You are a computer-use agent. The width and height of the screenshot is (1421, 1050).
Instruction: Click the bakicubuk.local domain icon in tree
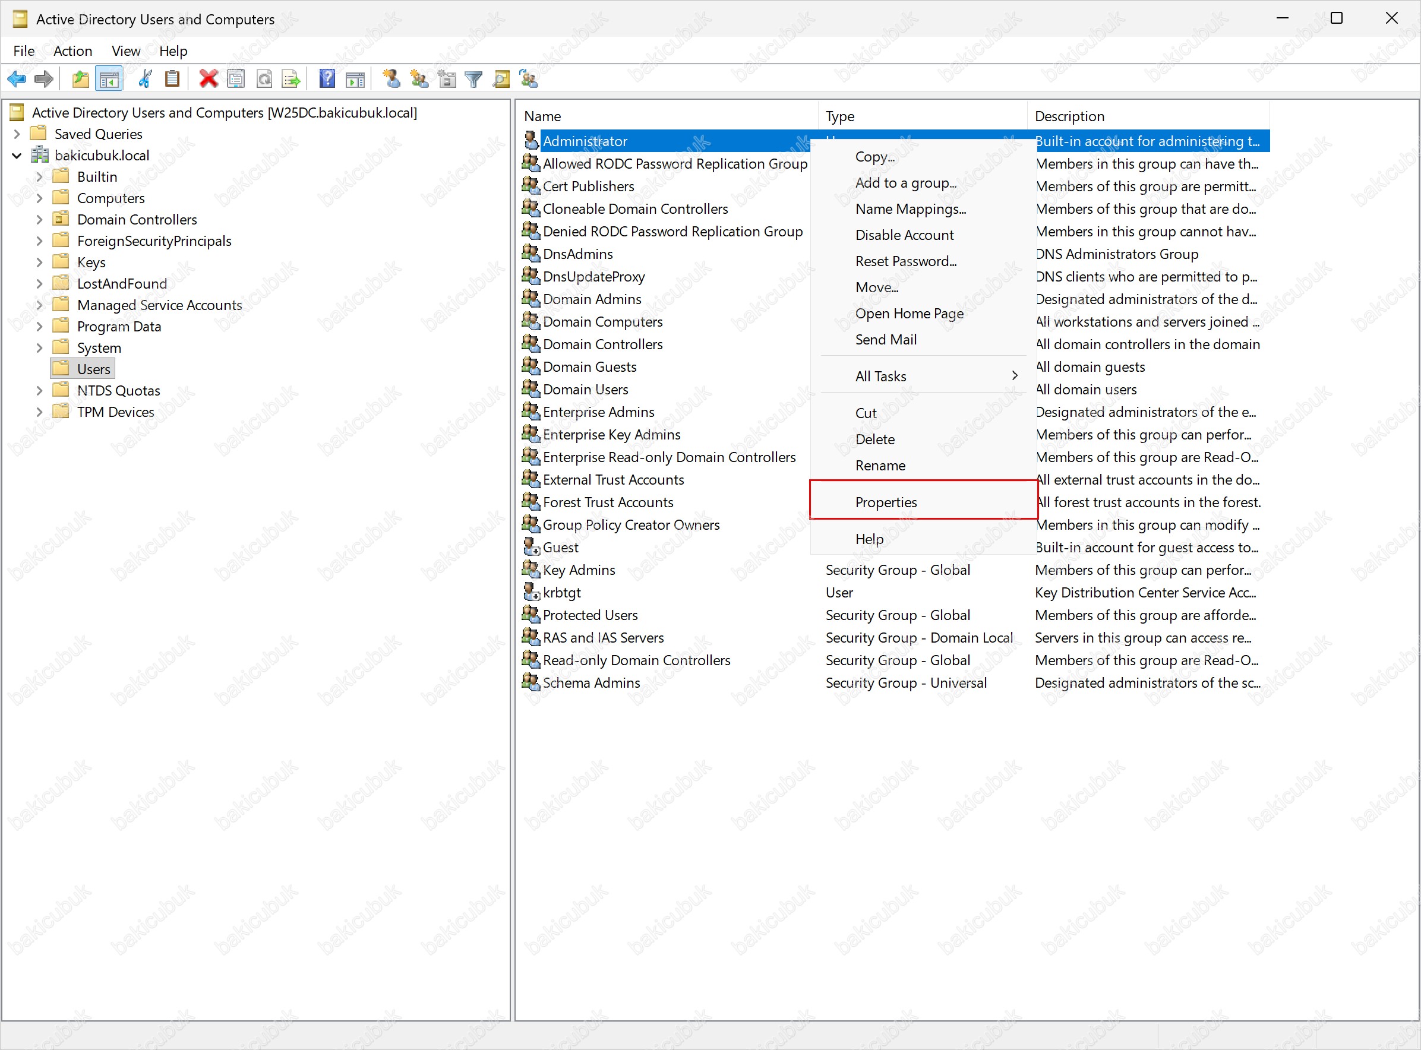click(40, 155)
